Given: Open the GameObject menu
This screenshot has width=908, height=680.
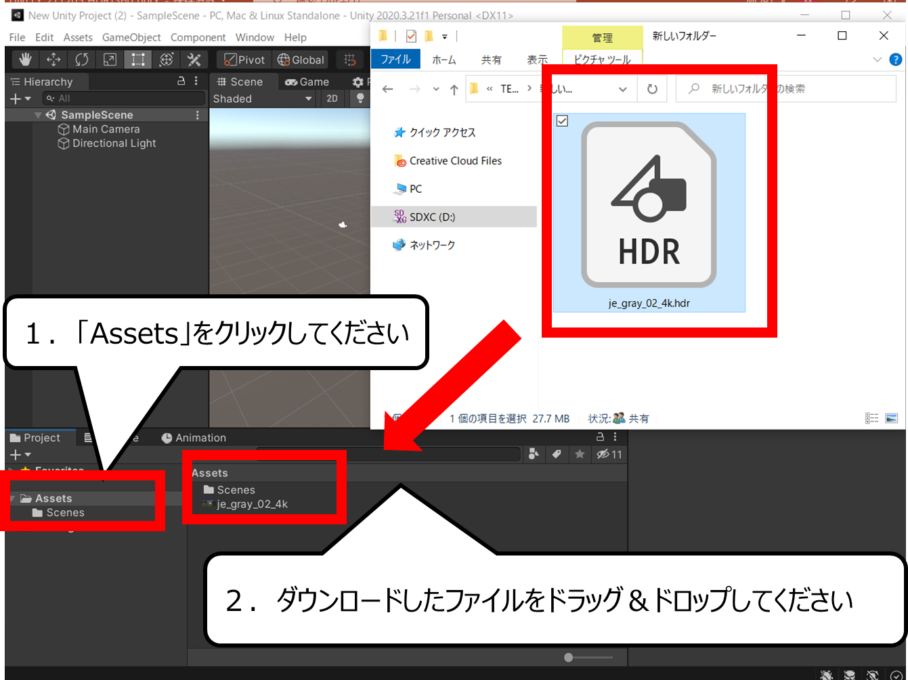Looking at the screenshot, I should click(x=131, y=37).
